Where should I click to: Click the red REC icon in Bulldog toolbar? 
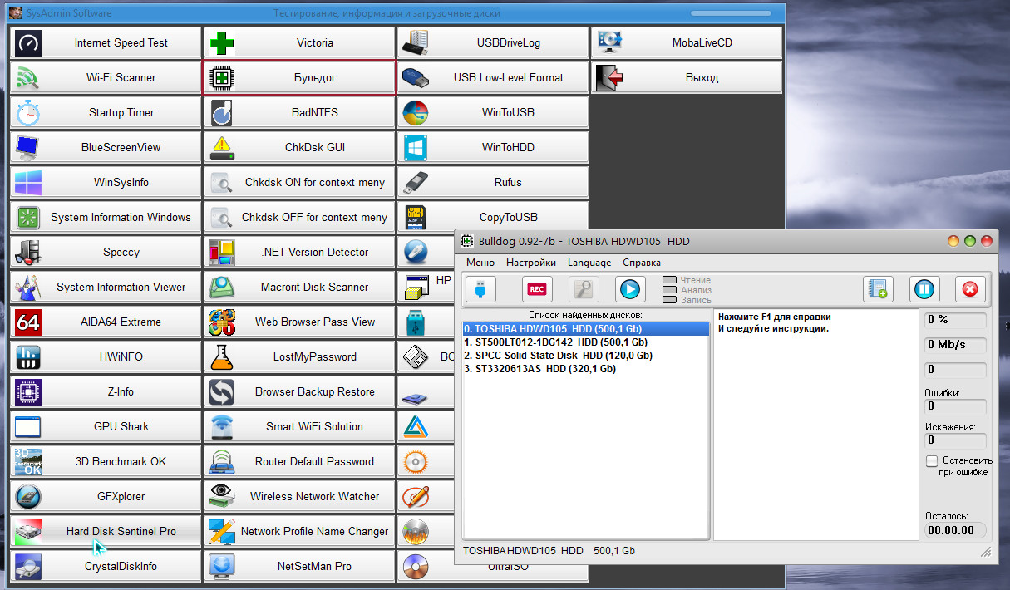click(537, 289)
